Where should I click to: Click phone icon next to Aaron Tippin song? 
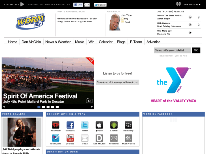pos(199,17)
